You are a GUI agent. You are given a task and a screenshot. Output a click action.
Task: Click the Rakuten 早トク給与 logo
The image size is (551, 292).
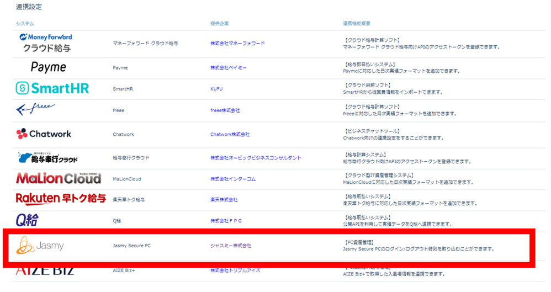click(61, 199)
